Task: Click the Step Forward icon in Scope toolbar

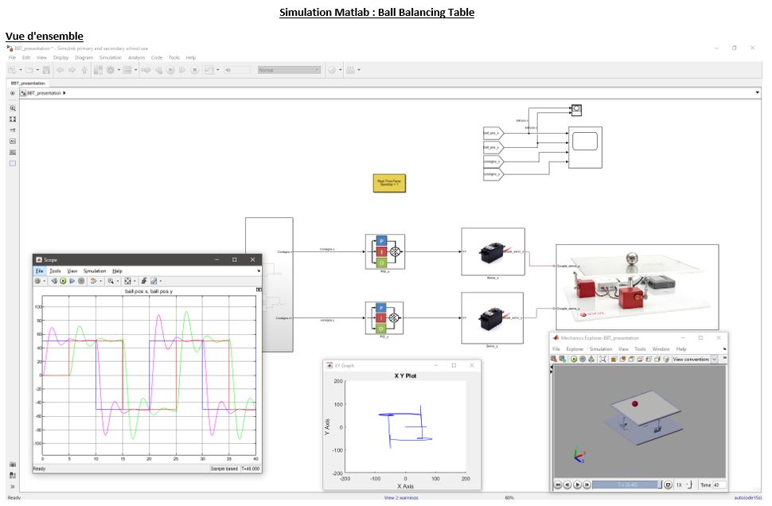Action: 72,281
